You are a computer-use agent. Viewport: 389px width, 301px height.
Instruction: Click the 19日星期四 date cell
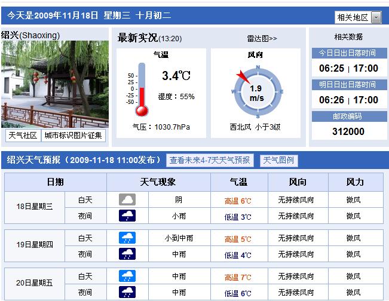tap(35, 245)
